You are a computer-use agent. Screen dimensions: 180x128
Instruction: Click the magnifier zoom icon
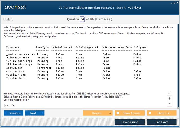click(x=169, y=93)
